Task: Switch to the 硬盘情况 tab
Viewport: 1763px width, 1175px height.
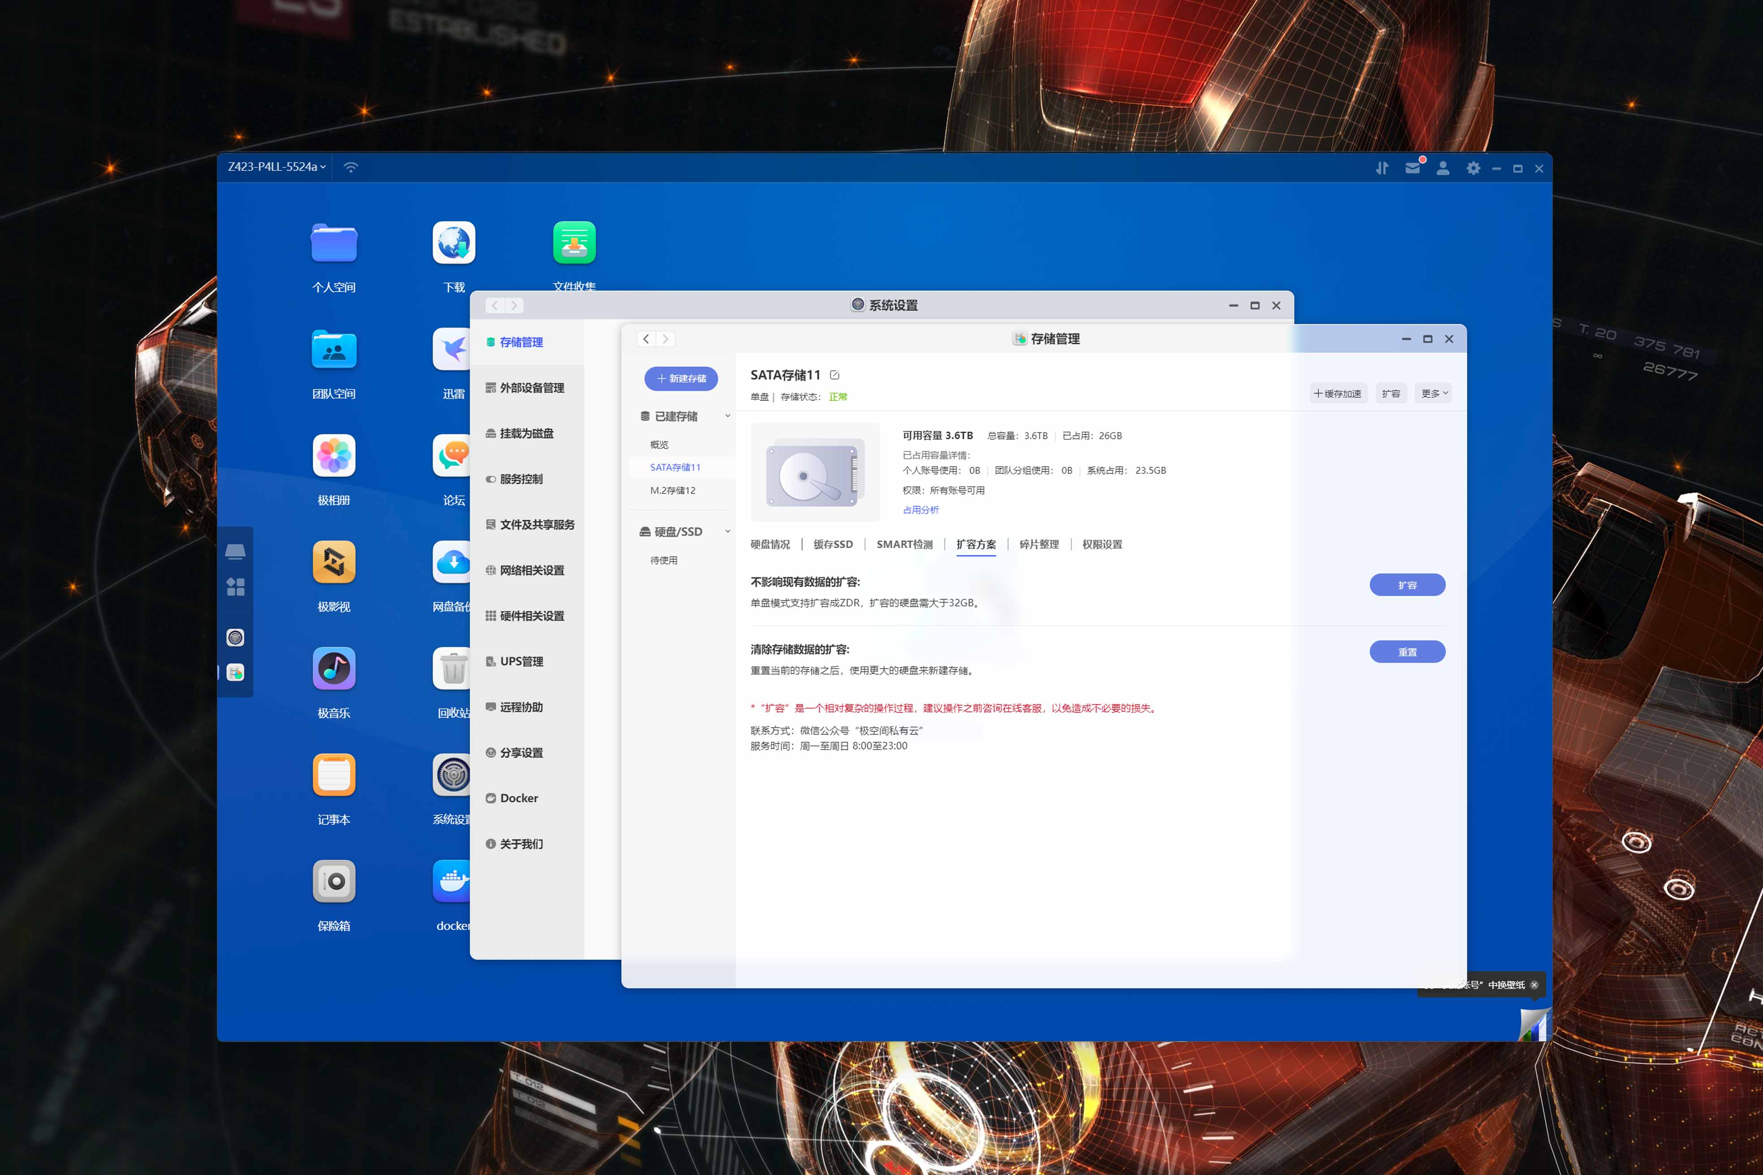Action: (770, 544)
